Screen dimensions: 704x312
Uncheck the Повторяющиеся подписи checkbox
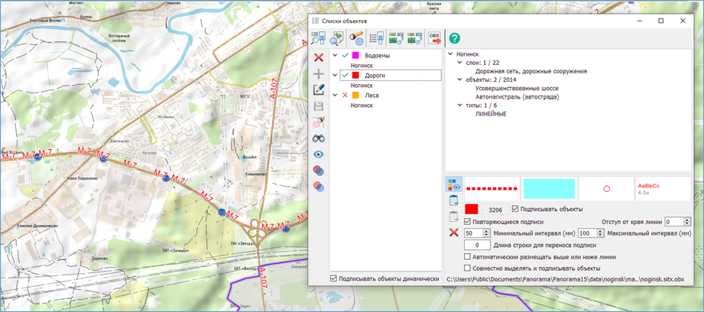(467, 221)
